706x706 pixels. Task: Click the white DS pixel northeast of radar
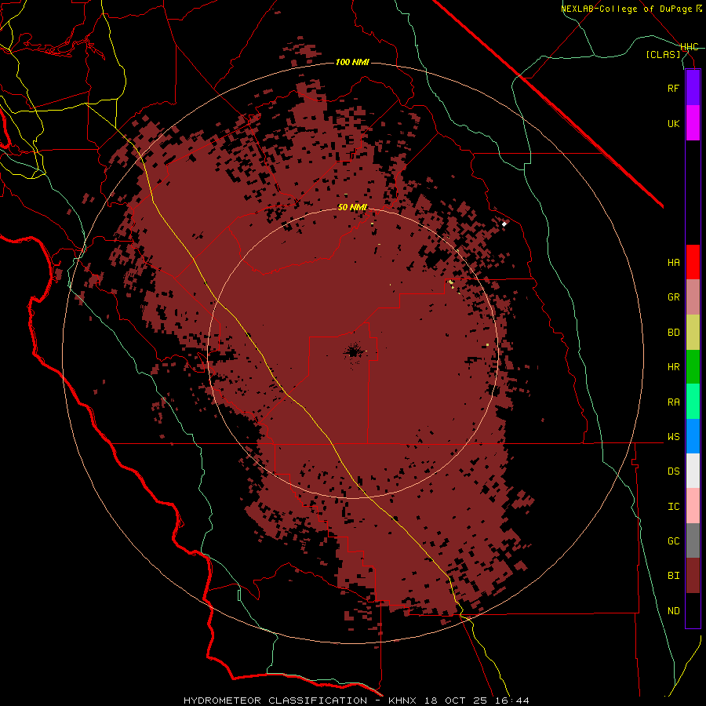pos(504,224)
